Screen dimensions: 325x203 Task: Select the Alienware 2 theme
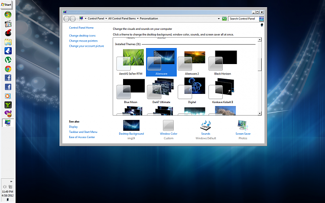192,62
